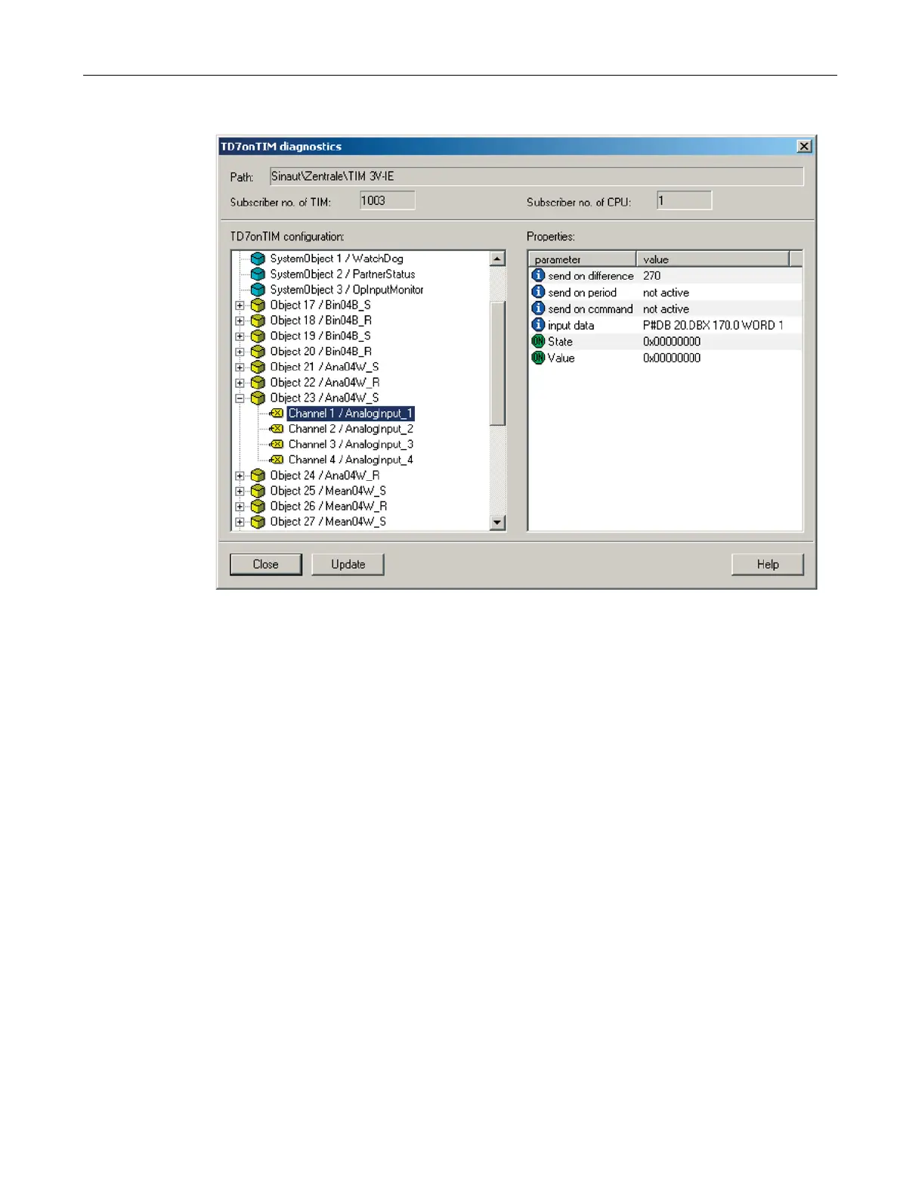This screenshot has width=900, height=1200.
Task: Click the Path input field
Action: pos(537,176)
